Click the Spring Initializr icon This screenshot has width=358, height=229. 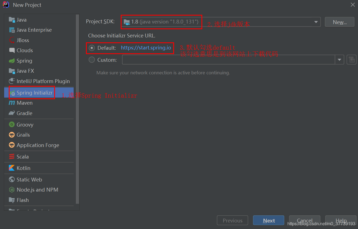(x=12, y=93)
